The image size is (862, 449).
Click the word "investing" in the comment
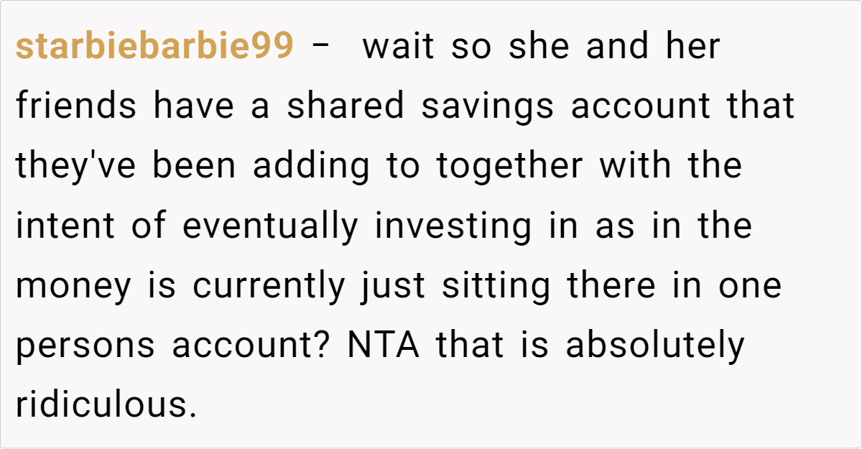tap(453, 226)
